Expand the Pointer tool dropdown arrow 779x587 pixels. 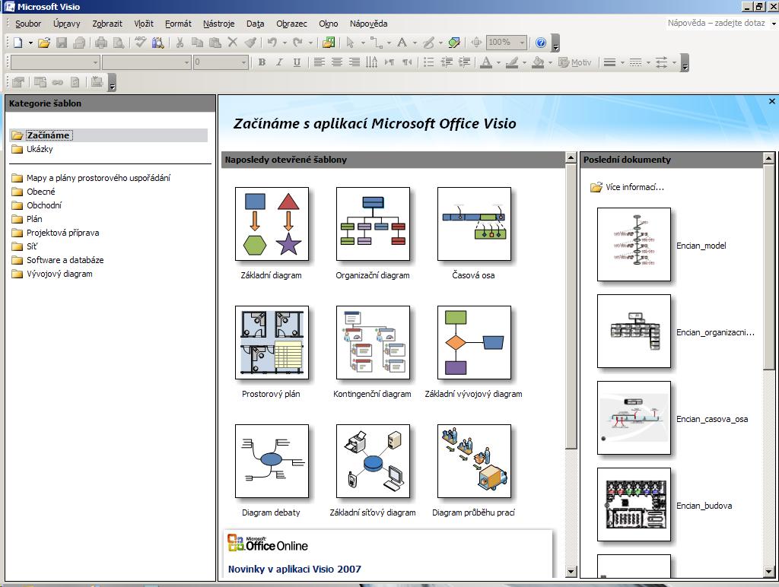click(x=363, y=43)
